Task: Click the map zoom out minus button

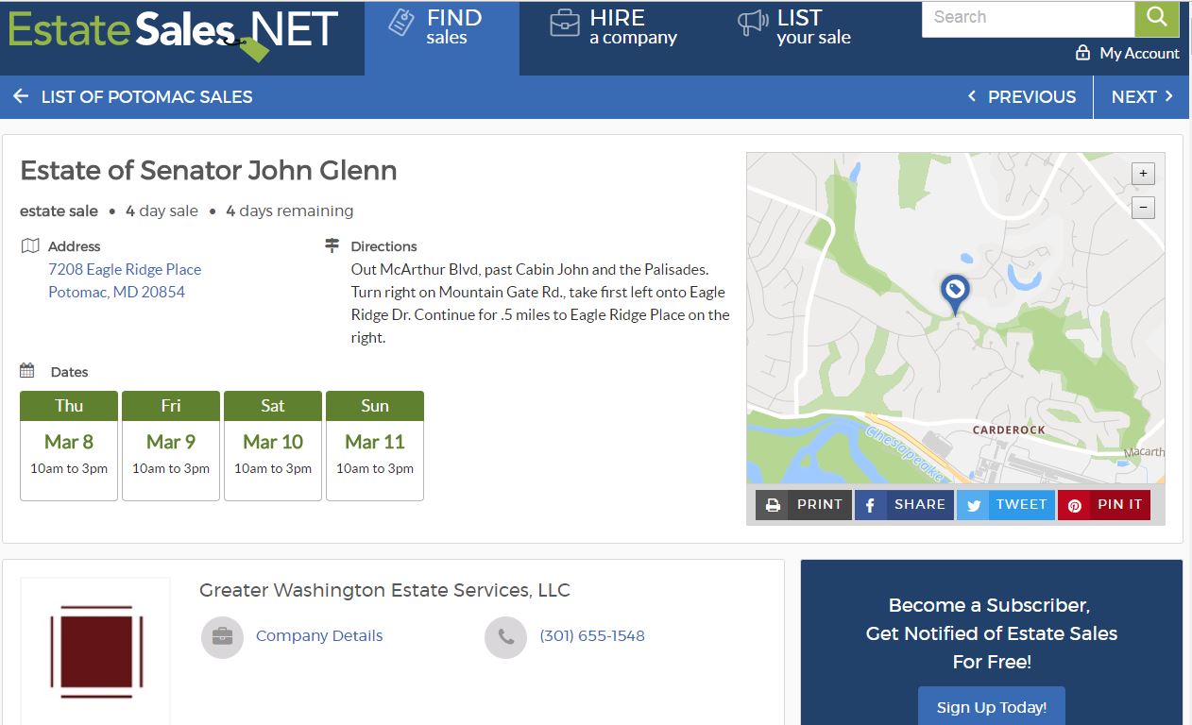Action: coord(1143,208)
